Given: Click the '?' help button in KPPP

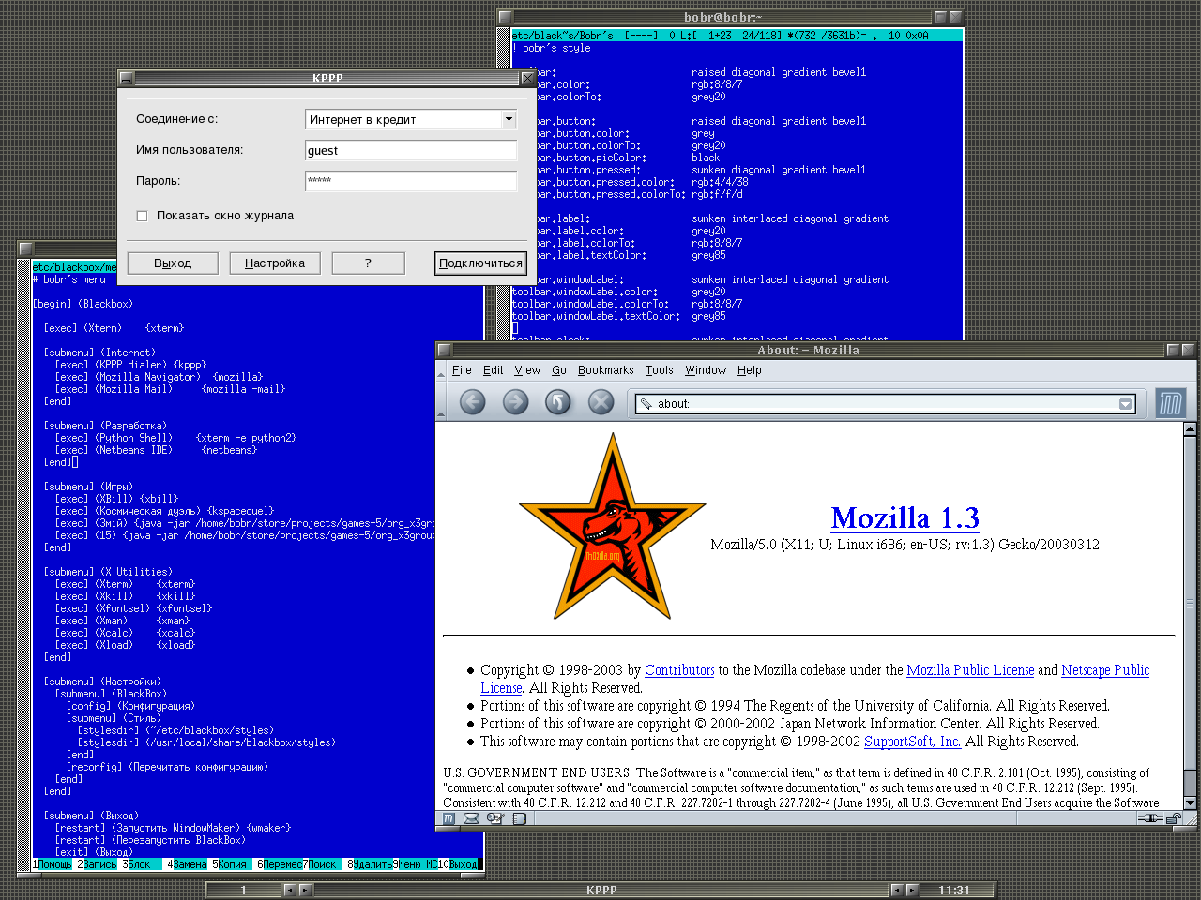Looking at the screenshot, I should pos(368,263).
